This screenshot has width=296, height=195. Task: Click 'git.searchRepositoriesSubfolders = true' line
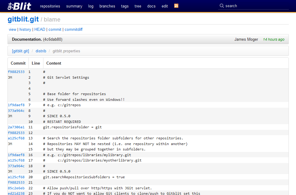click(84, 177)
